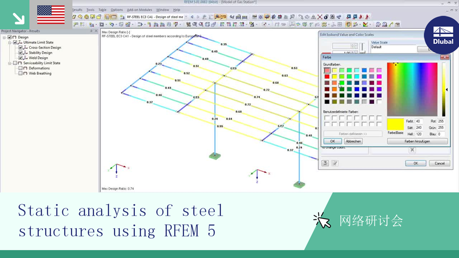459x258 pixels.
Task: Toggle the Ultimate Limit State checkbox
Action: [x=15, y=43]
